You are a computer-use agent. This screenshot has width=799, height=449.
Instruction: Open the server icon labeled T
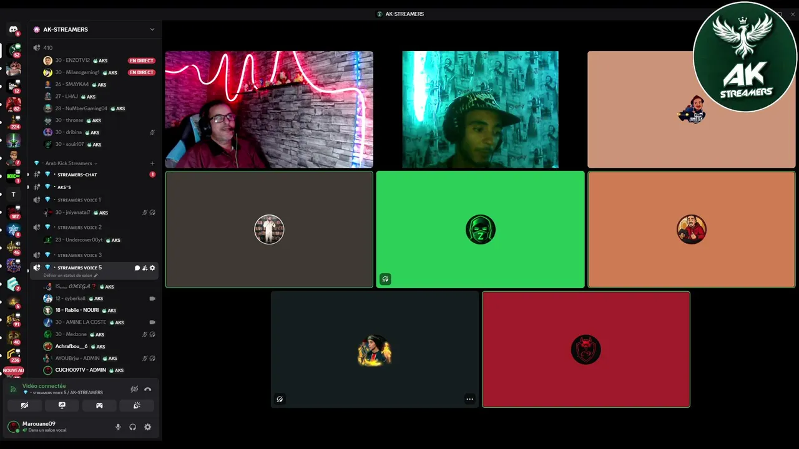[x=13, y=195]
